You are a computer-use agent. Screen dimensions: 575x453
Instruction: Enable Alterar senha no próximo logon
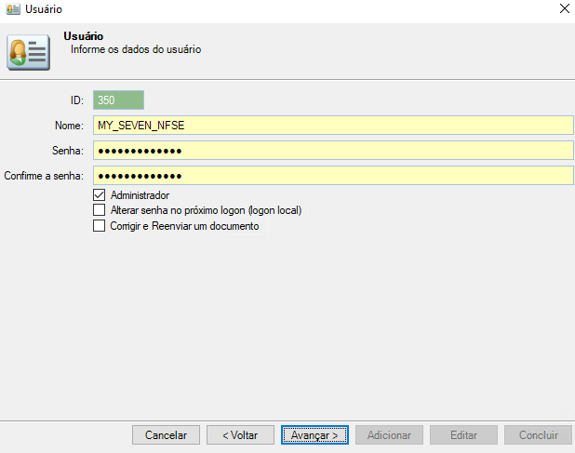(100, 210)
